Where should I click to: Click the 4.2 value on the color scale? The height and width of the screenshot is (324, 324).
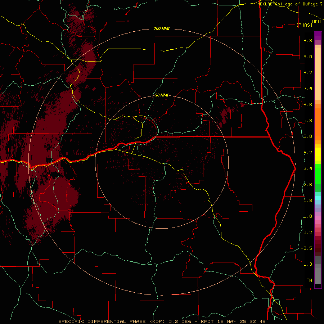pyautogui.click(x=308, y=153)
